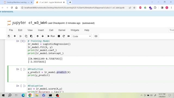The height and width of the screenshot is (98, 174).
Task: Click the output line [-2.33371631]
Action: click(37, 62)
